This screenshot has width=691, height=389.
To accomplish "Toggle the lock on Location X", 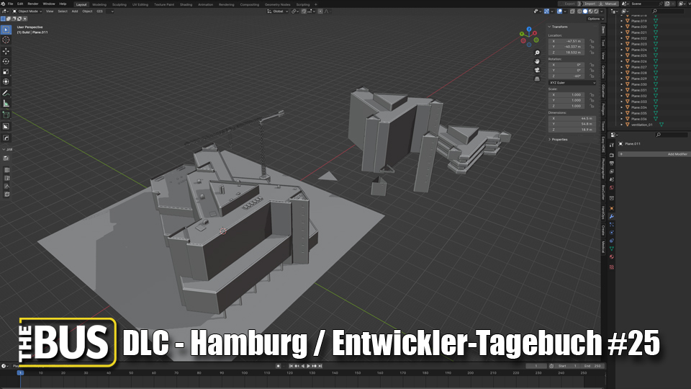I will 592,42.
